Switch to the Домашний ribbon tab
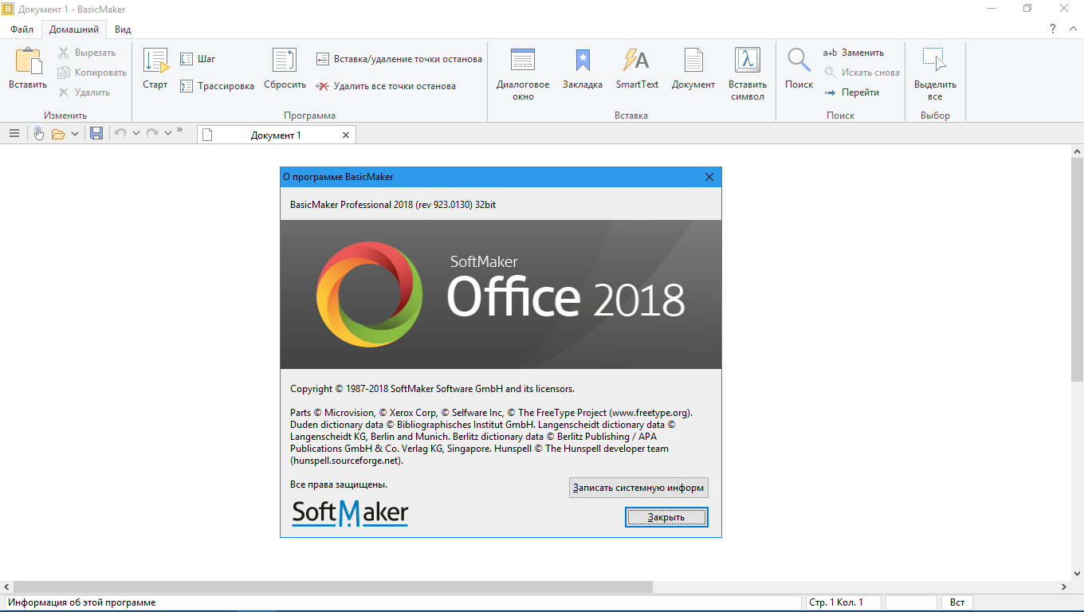 pyautogui.click(x=74, y=29)
